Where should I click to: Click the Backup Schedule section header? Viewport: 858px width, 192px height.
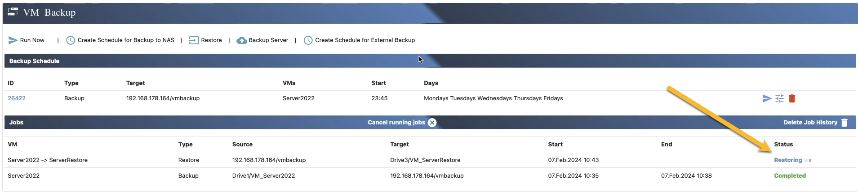[x=34, y=61]
